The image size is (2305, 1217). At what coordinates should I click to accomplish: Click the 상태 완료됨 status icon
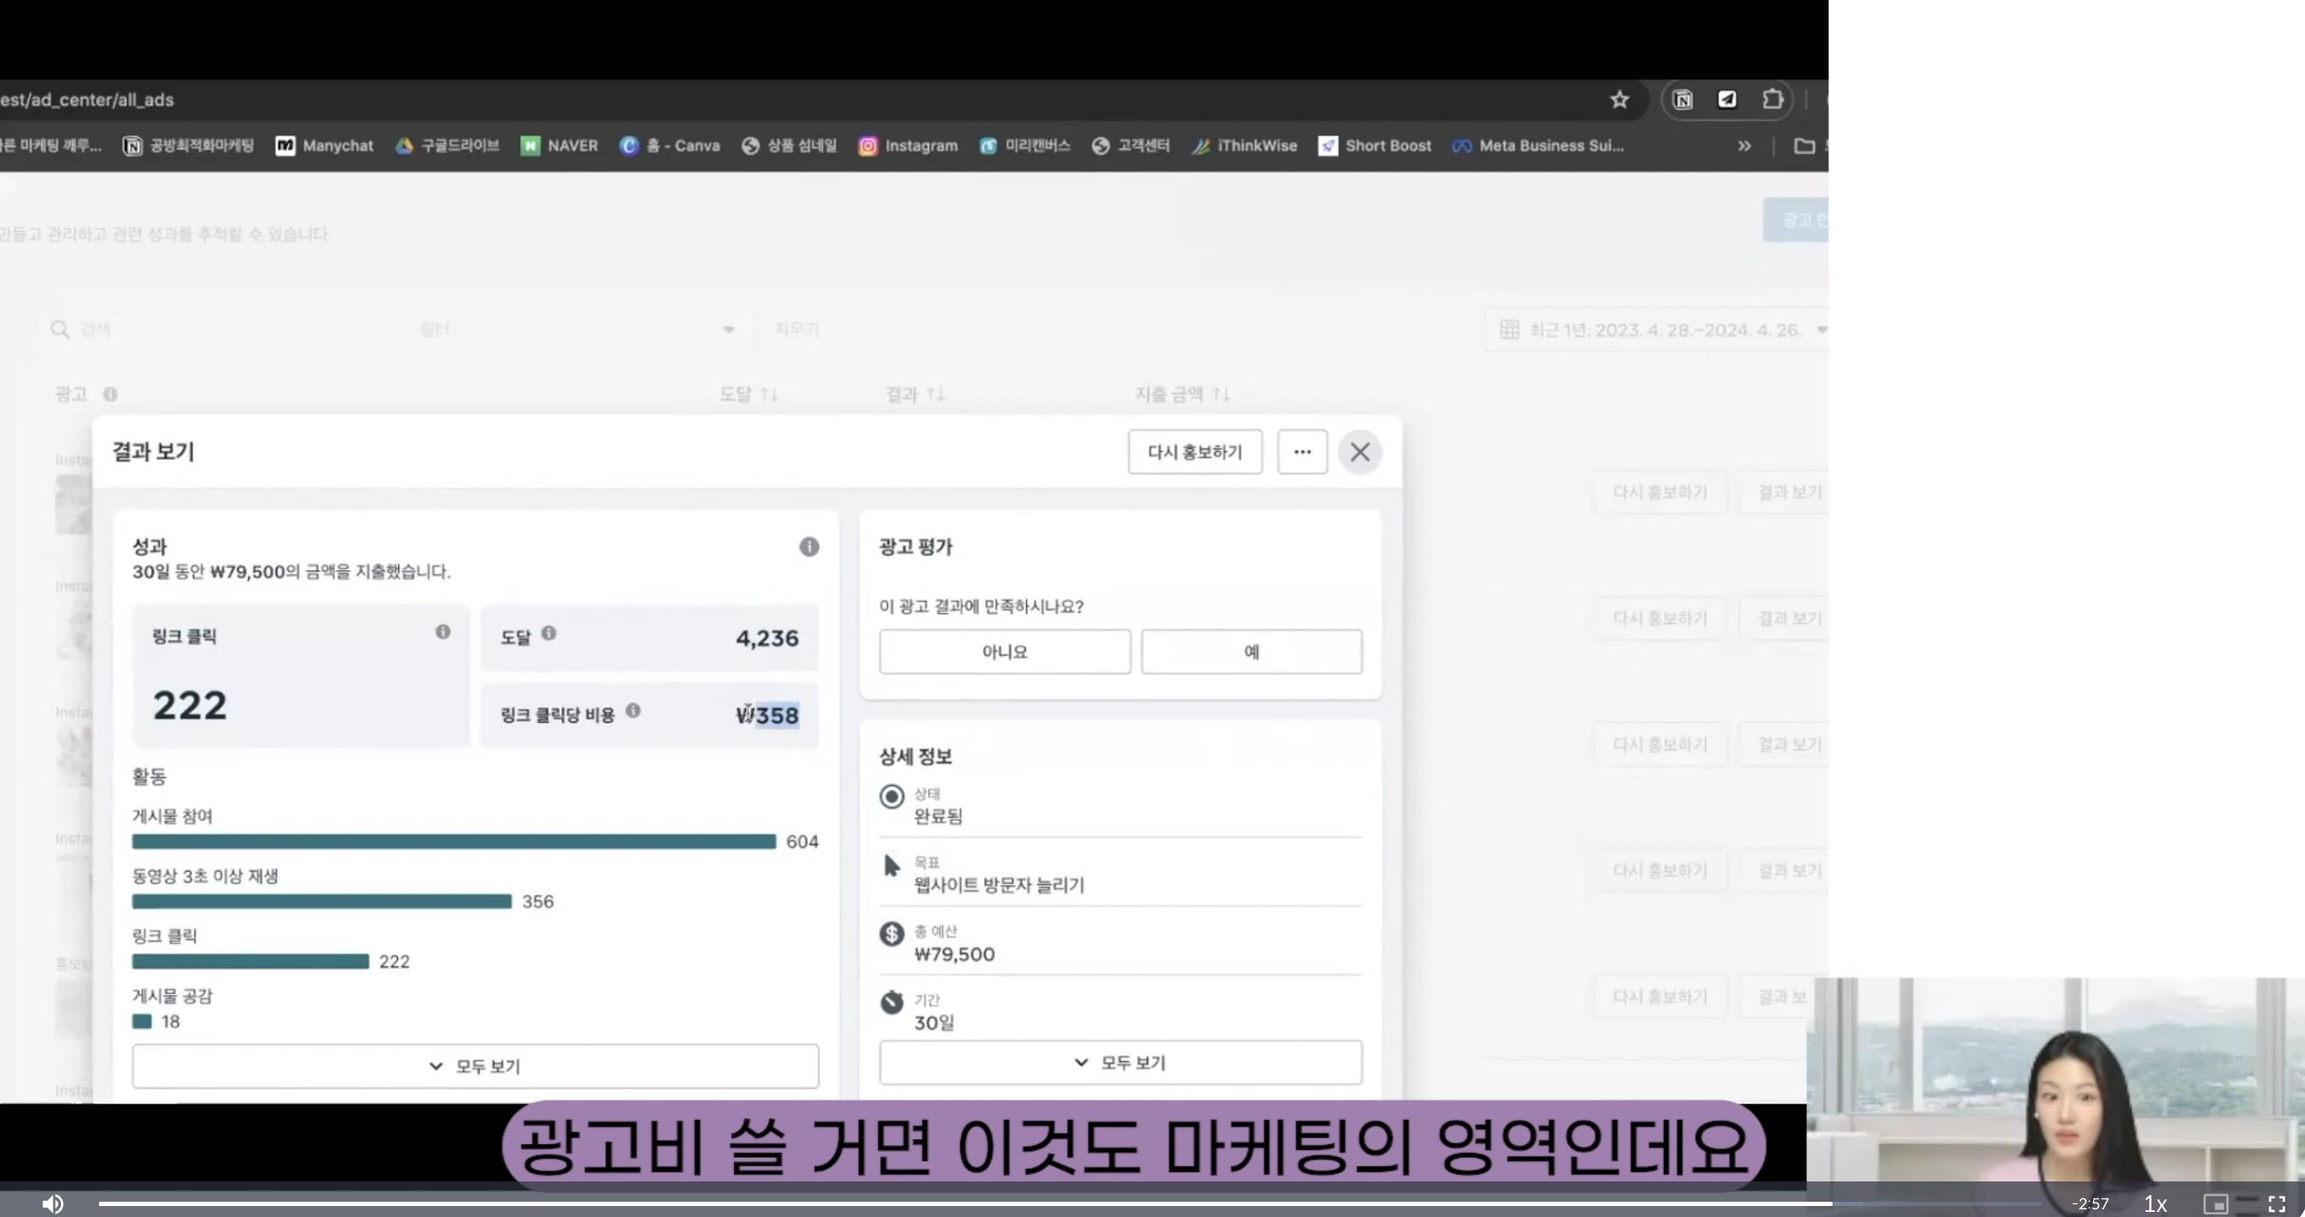click(x=893, y=796)
